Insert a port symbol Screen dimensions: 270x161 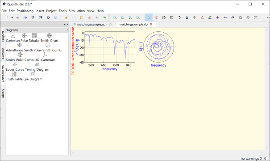pos(225,17)
